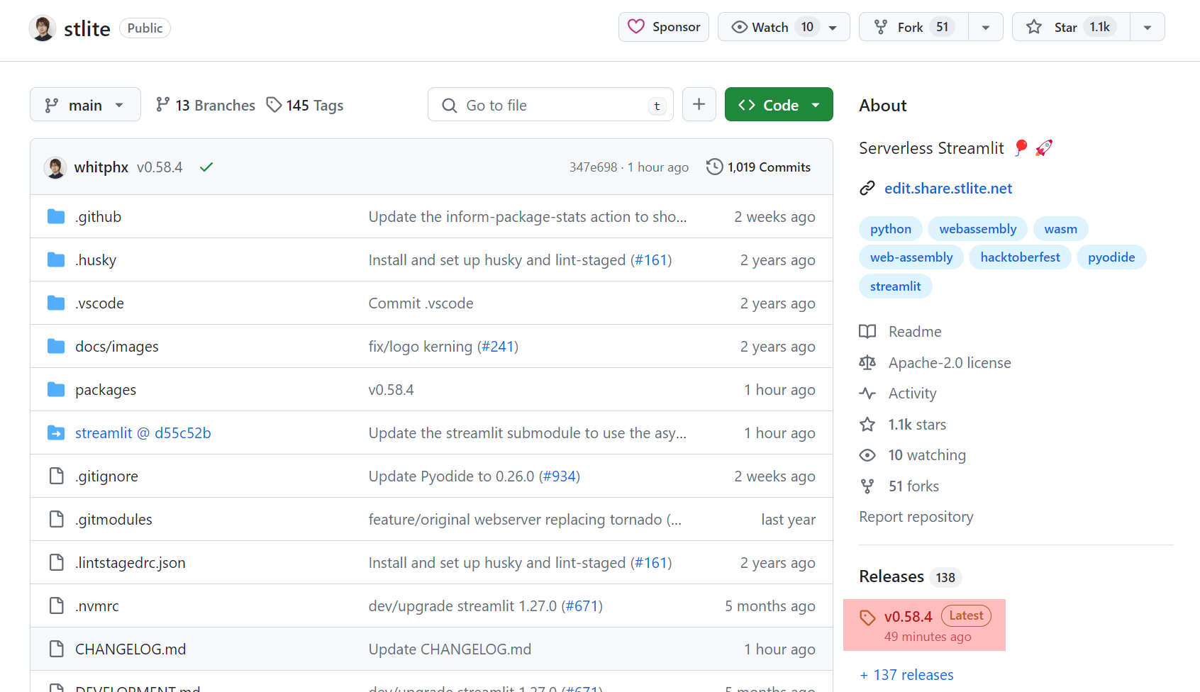Open the Readme via the book icon
The height and width of the screenshot is (692, 1200).
867,331
